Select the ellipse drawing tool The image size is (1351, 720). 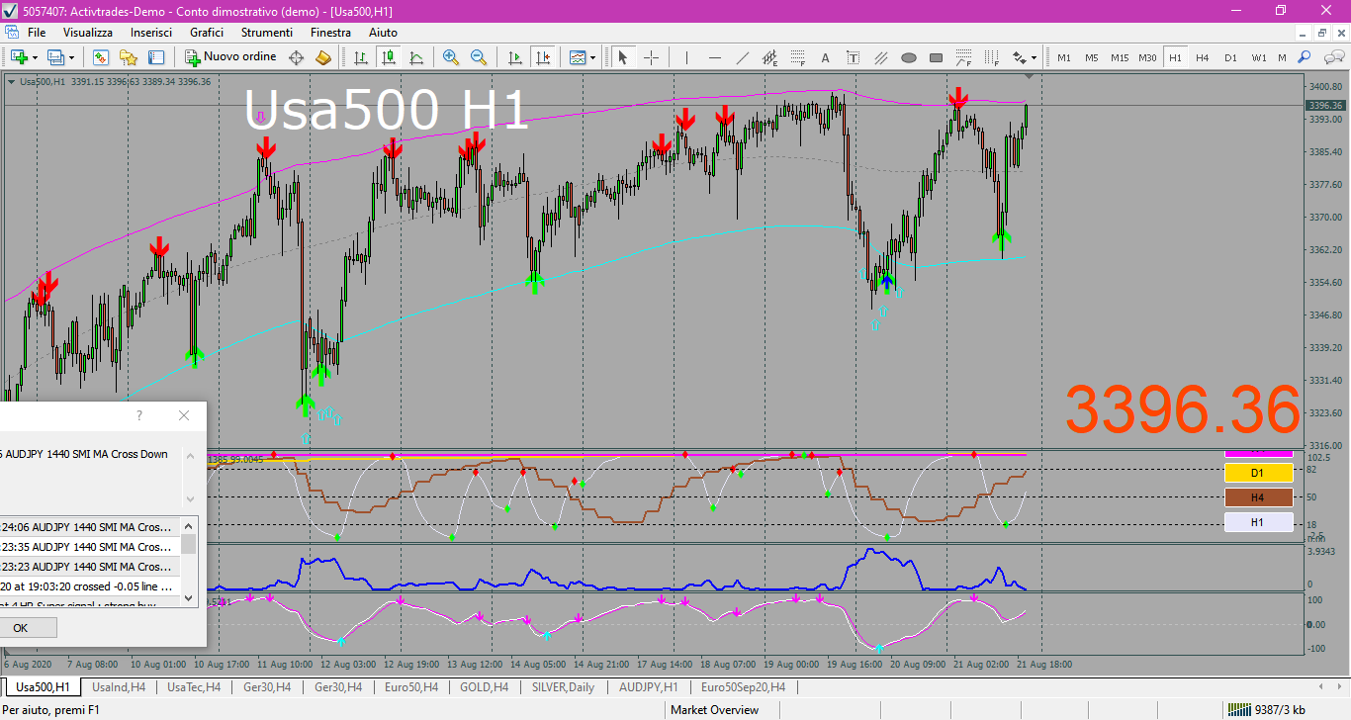909,57
